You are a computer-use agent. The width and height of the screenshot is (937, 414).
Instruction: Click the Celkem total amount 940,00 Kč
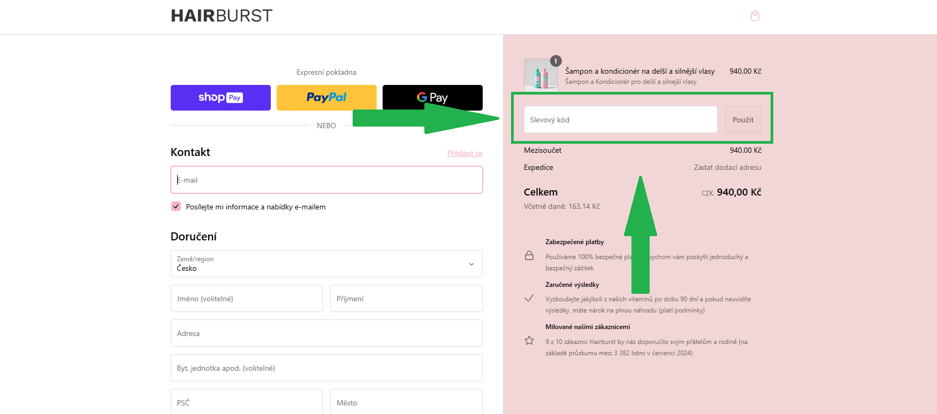click(739, 192)
